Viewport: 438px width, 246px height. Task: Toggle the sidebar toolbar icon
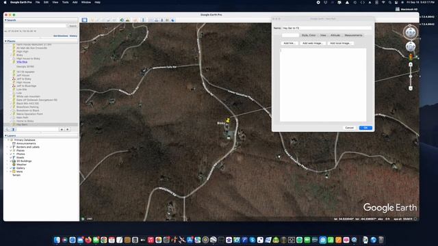coord(84,20)
